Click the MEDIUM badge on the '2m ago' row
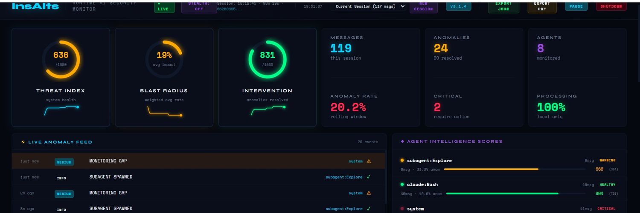 (x=64, y=194)
